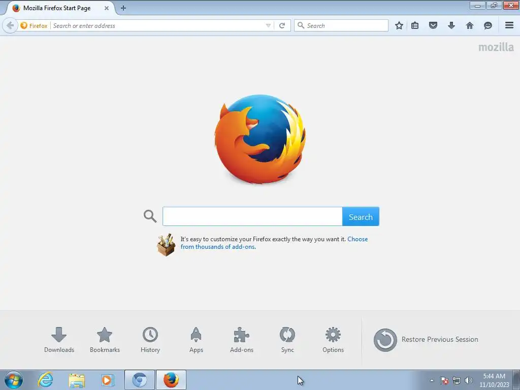This screenshot has height=390, width=520.
Task: Select the Mozilla Firefox Start Page tab
Action: (61, 8)
